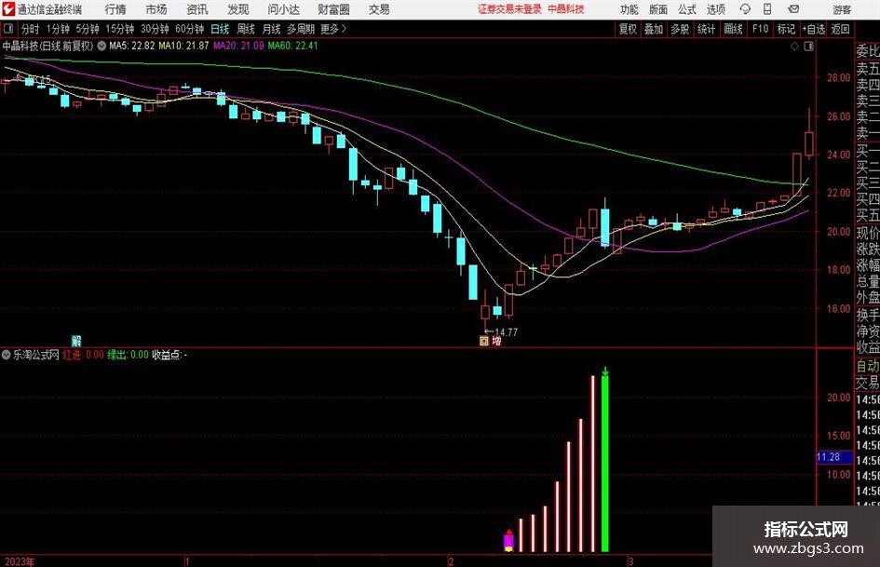Open the customer service headset icon

pyautogui.click(x=745, y=9)
